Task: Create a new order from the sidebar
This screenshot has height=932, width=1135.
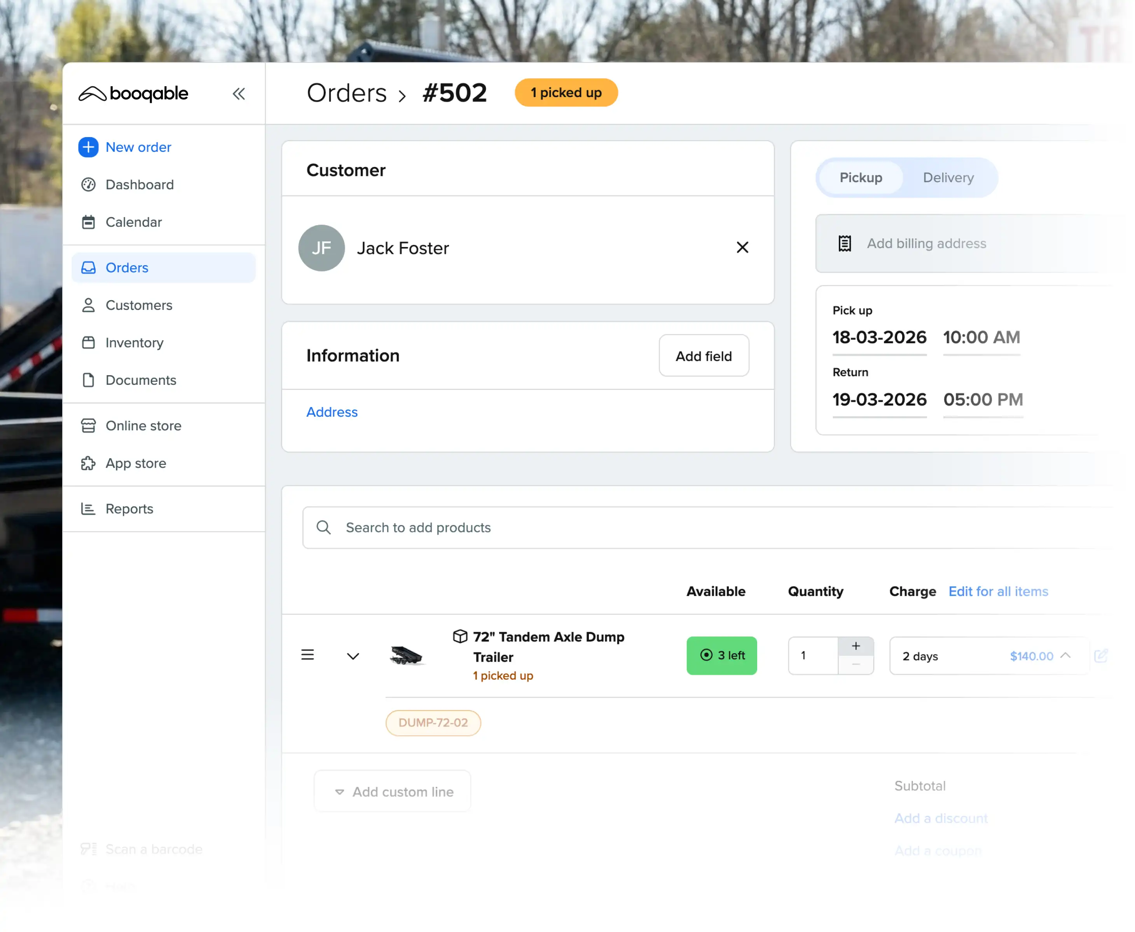Action: coord(138,147)
